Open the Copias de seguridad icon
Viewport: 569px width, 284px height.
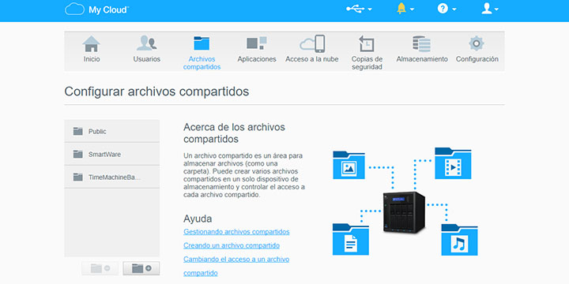coord(367,43)
